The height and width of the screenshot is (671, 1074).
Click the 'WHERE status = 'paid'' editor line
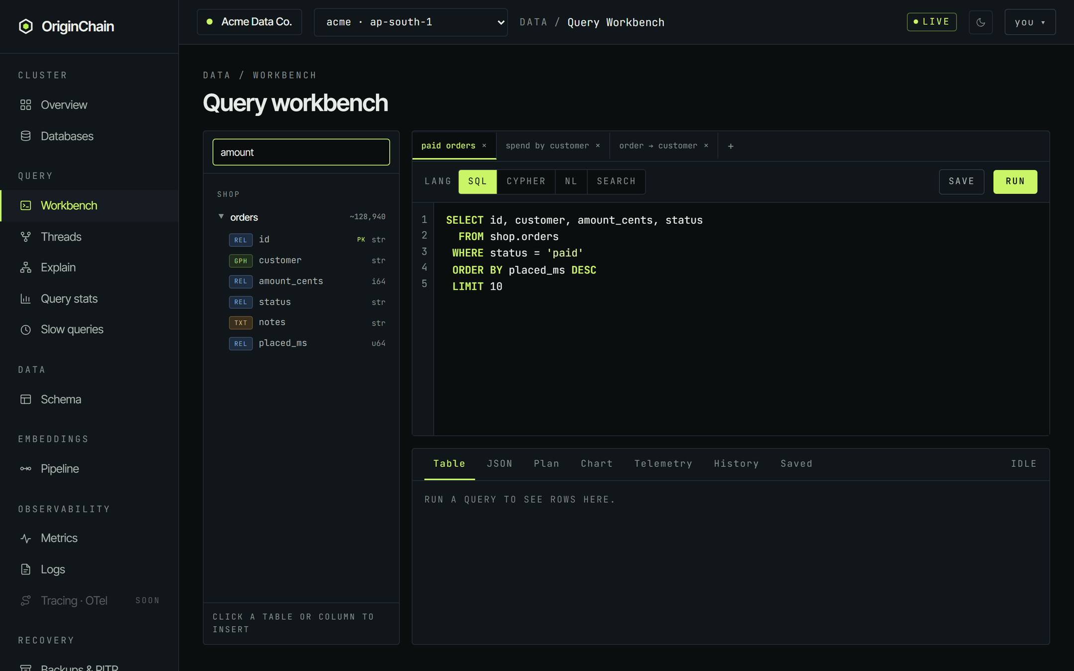[517, 253]
